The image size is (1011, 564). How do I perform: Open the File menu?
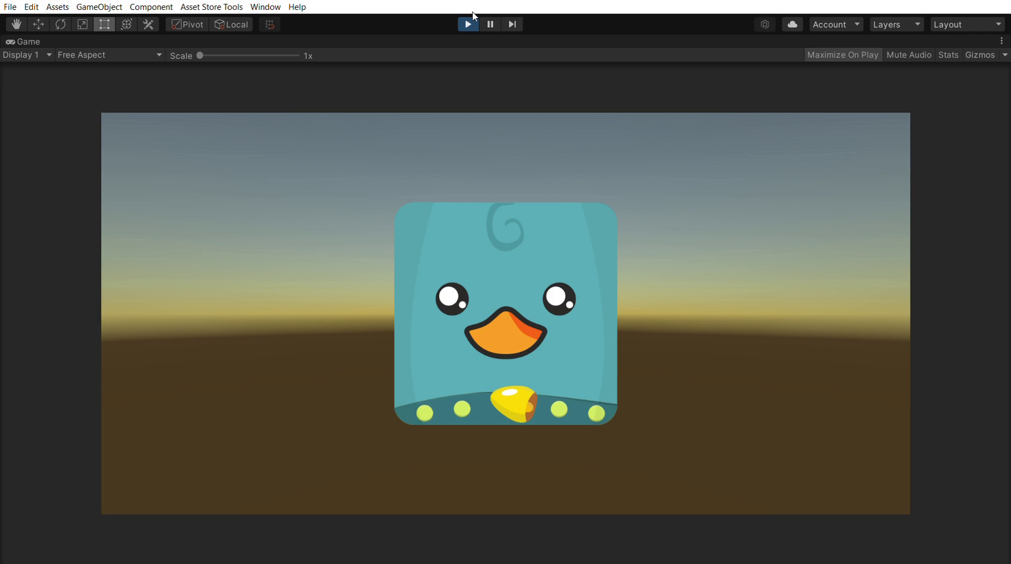[x=10, y=7]
